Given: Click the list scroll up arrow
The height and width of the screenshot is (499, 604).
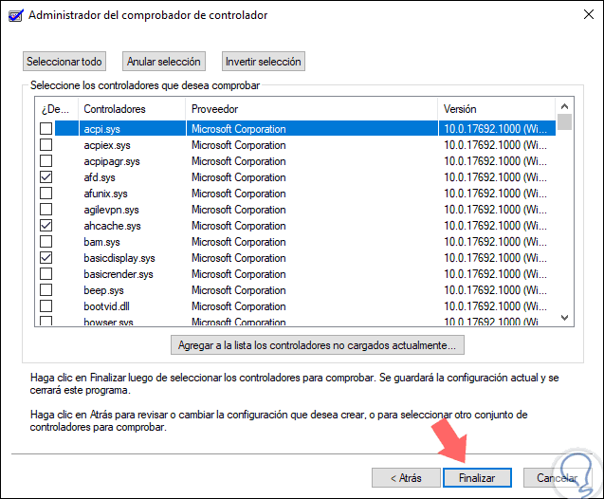Looking at the screenshot, I should coord(565,106).
